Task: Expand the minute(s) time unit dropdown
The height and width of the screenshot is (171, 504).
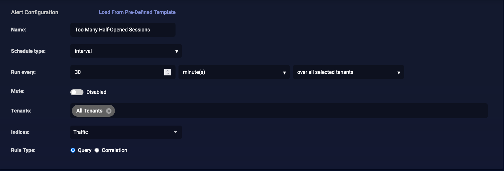Action: pyautogui.click(x=234, y=72)
